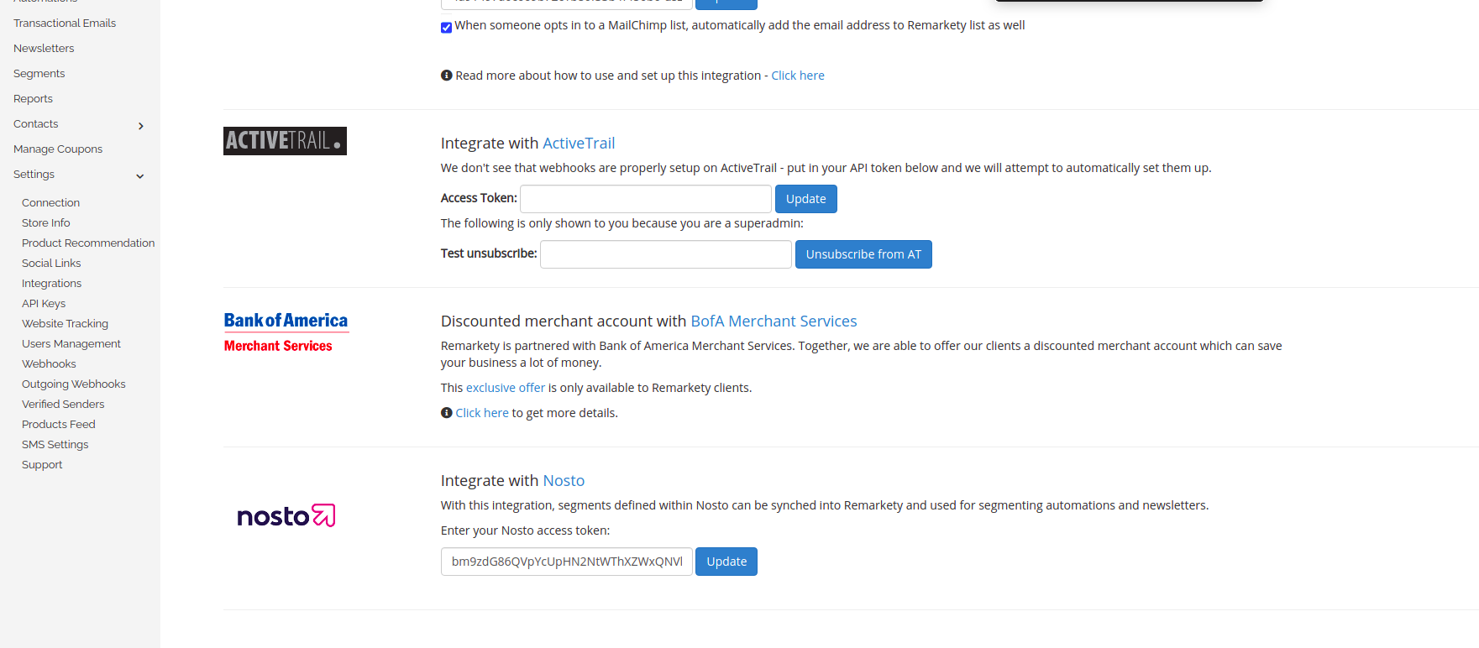The width and height of the screenshot is (1479, 648).
Task: Open Webhooks settings
Action: coord(49,364)
